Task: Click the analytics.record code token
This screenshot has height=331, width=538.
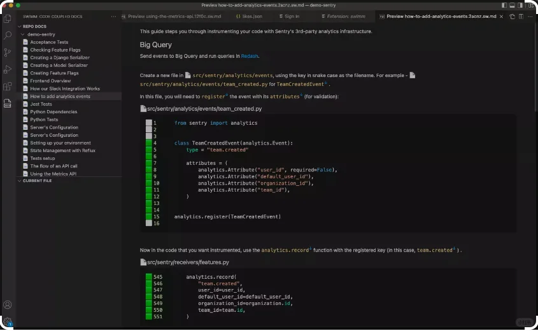Action: pyautogui.click(x=285, y=250)
